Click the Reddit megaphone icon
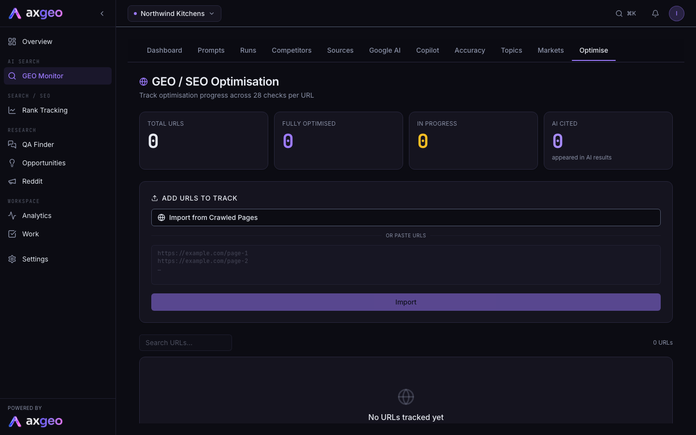696x435 pixels. pyautogui.click(x=12, y=181)
